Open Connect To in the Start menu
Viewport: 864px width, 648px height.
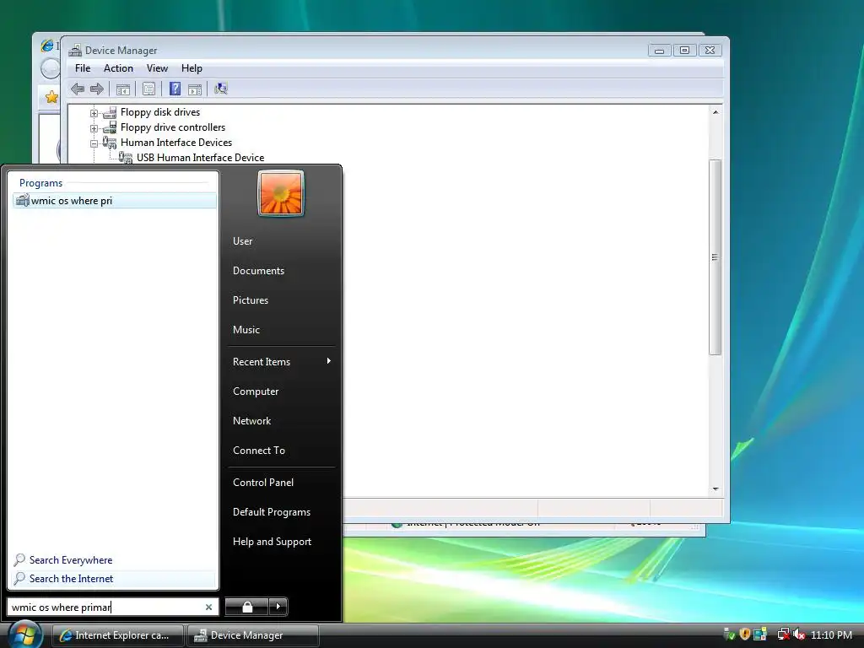click(x=259, y=451)
